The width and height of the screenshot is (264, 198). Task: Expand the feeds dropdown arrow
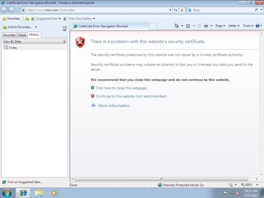[x=194, y=26]
